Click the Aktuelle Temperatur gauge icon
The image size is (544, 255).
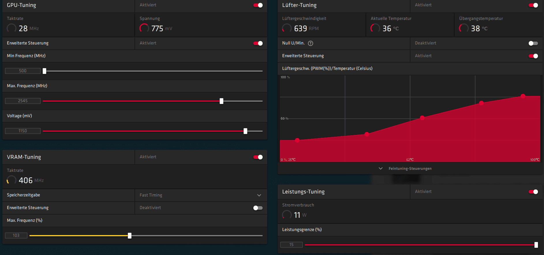pos(375,28)
